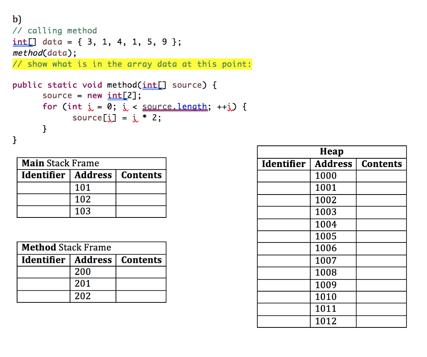Select the Heap table header
The height and width of the screenshot is (357, 427).
[x=332, y=152]
